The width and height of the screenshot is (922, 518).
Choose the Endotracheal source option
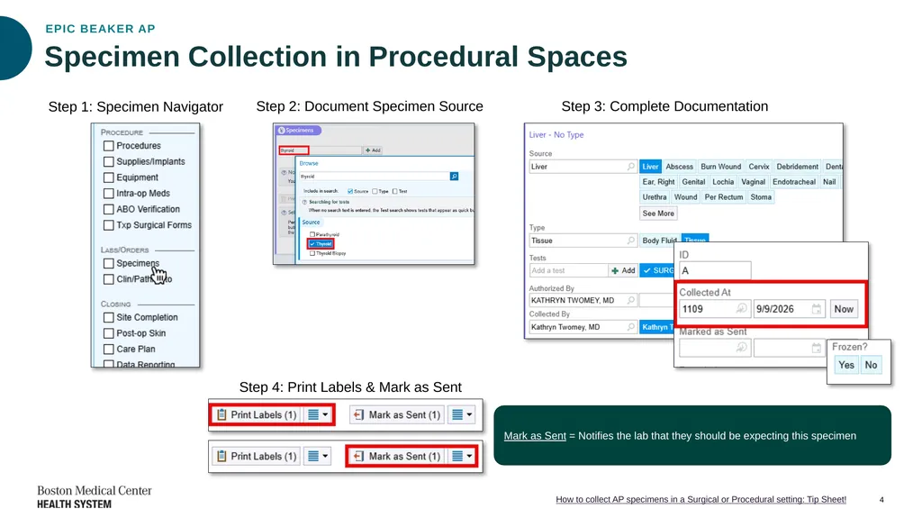pos(794,182)
